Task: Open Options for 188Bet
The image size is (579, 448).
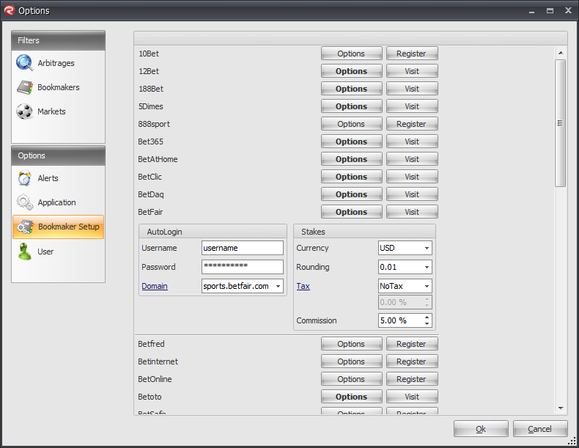Action: [351, 89]
